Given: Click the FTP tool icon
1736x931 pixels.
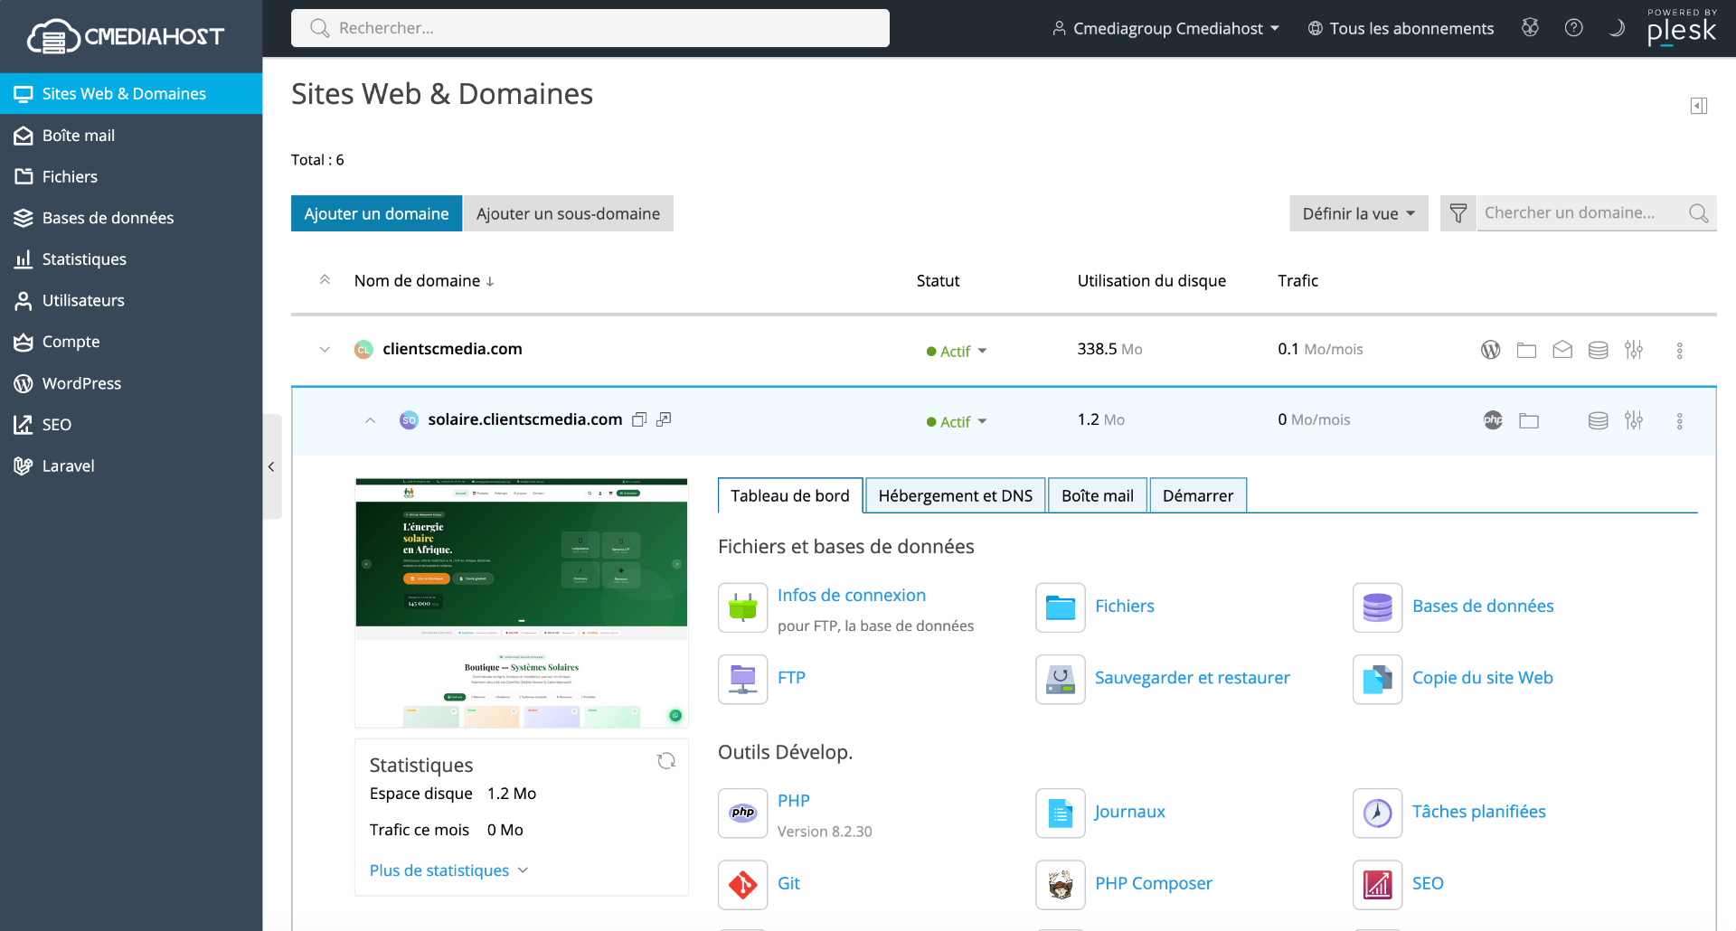Looking at the screenshot, I should pyautogui.click(x=743, y=679).
